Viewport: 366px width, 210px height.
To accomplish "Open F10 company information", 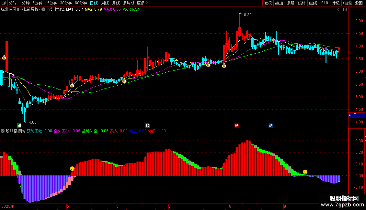I will (x=325, y=3).
